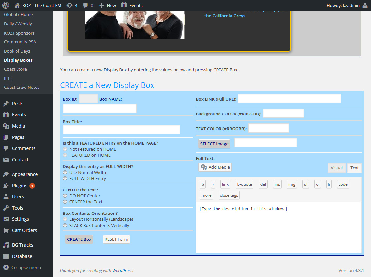Collapse the admin sidebar menu
The height and width of the screenshot is (277, 371).
(22, 267)
